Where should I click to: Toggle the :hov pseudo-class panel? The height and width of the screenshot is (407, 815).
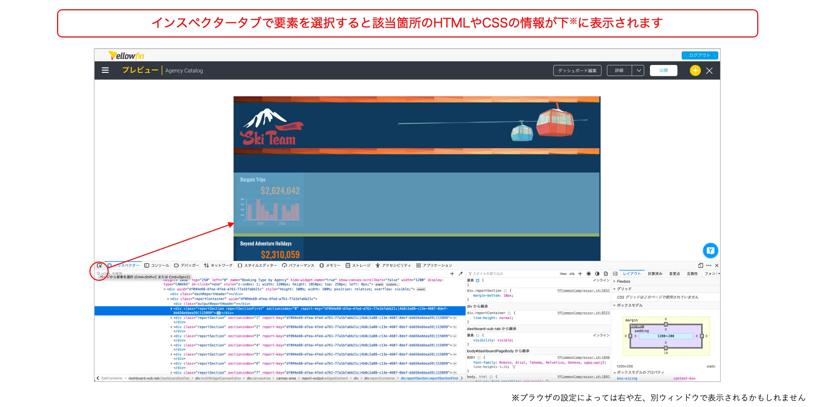point(563,274)
